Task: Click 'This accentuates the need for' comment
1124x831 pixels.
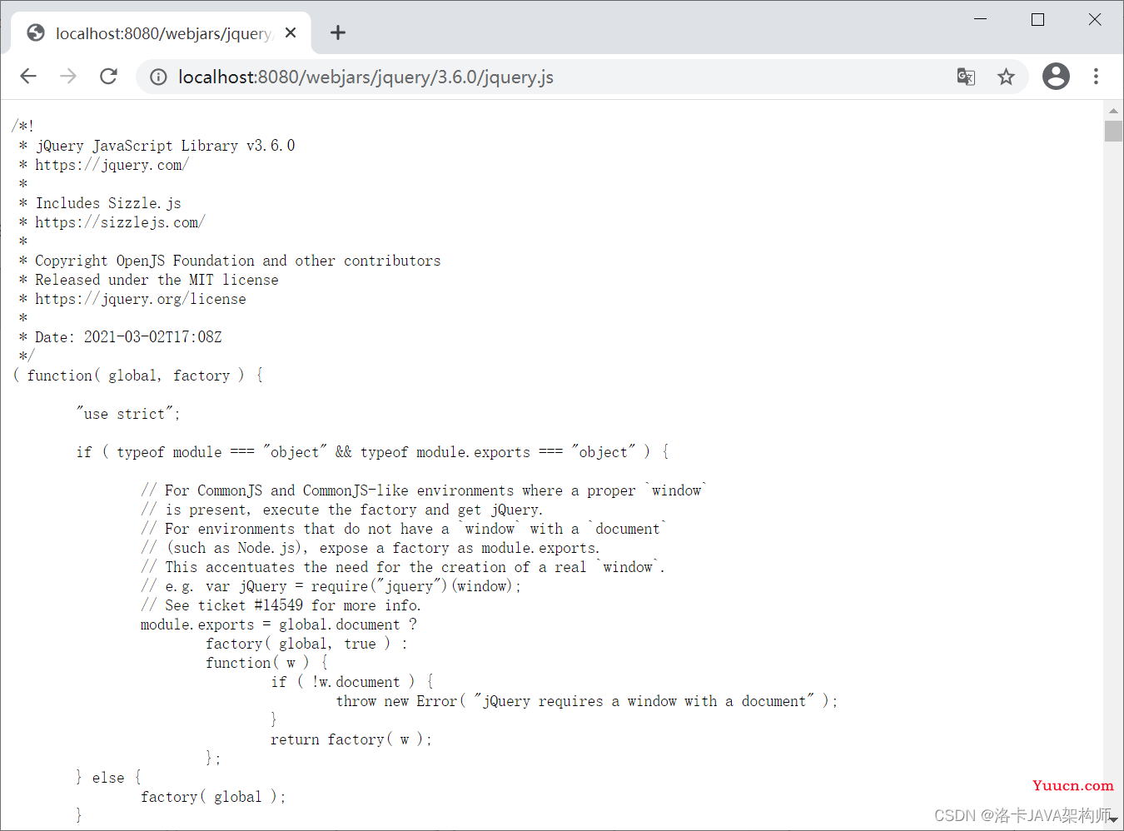Action: pyautogui.click(x=402, y=567)
